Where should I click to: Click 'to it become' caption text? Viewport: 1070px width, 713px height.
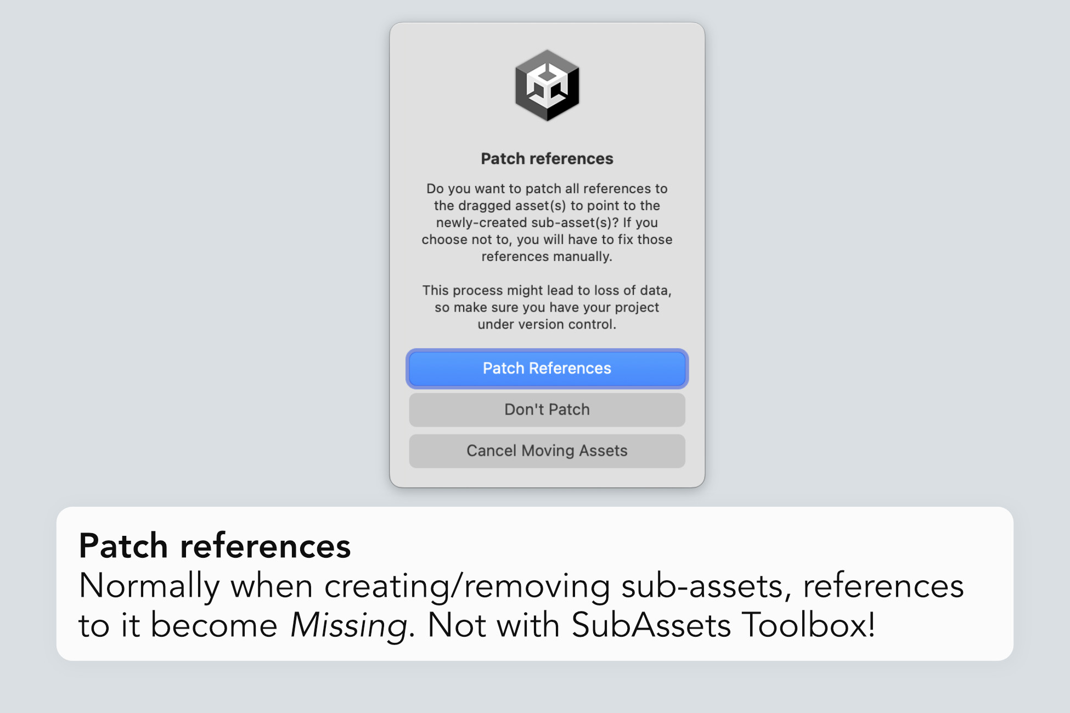tap(178, 625)
